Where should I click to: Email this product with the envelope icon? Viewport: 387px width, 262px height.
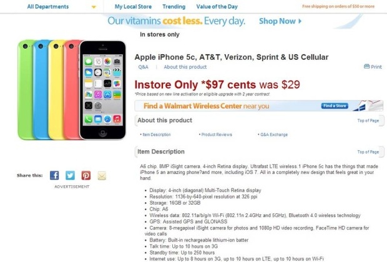coord(102,176)
